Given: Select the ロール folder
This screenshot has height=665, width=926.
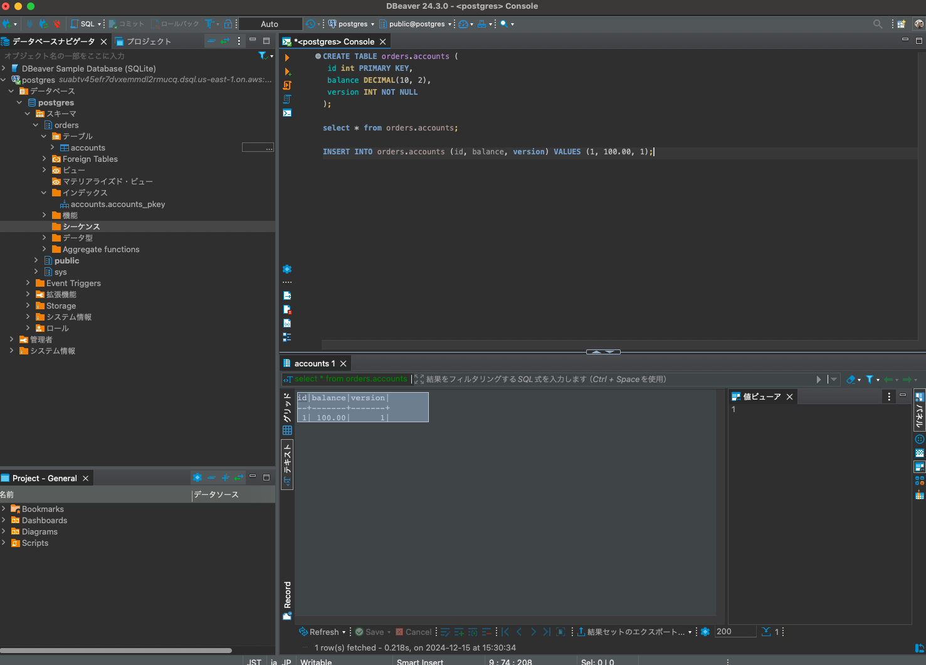Looking at the screenshot, I should pos(57,329).
